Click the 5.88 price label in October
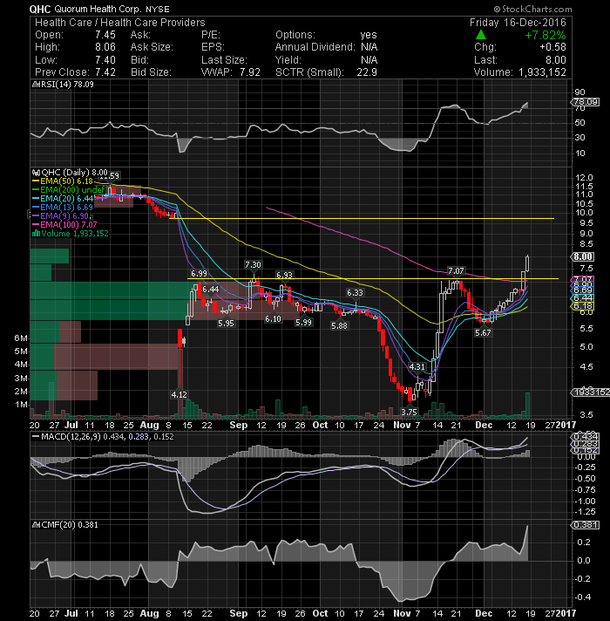Viewport: 610px width, 621px height. (339, 325)
